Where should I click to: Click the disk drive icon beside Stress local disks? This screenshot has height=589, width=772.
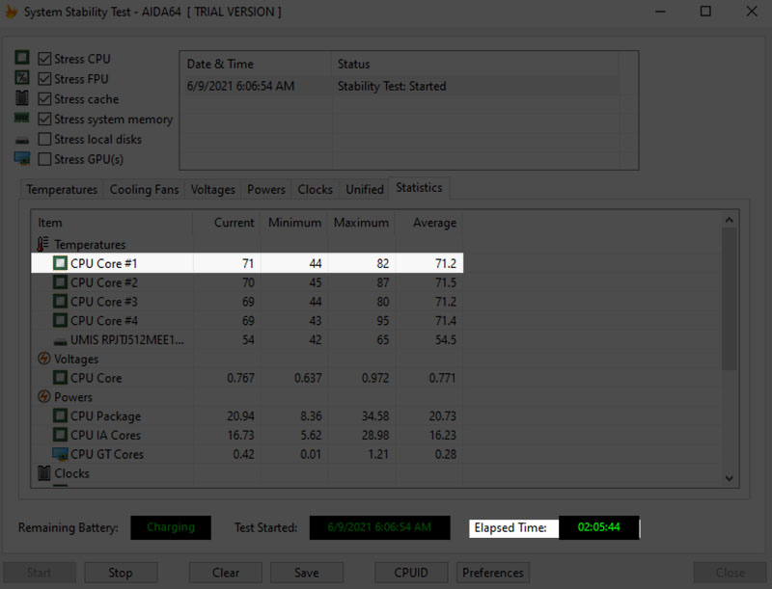point(21,141)
